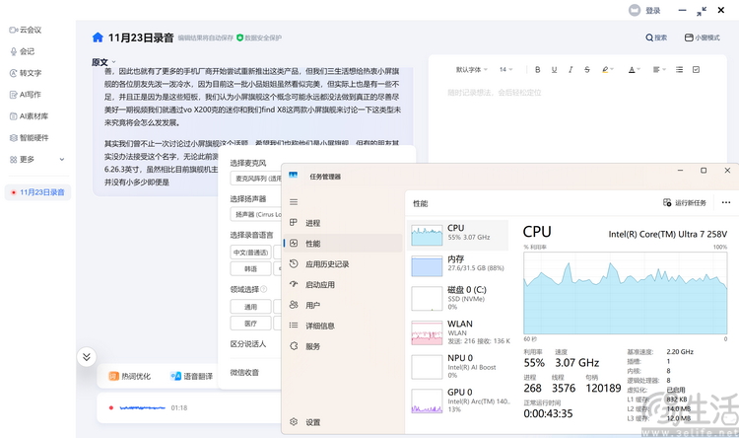
Task: Open 搜索 in the top bar
Action: [x=656, y=37]
